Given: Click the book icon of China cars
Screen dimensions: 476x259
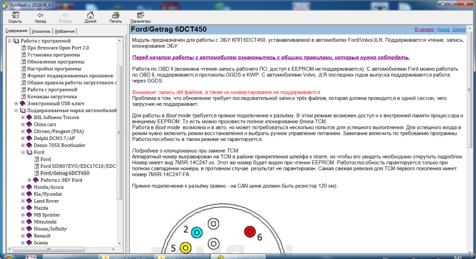Looking at the screenshot, I should click(x=30, y=124).
